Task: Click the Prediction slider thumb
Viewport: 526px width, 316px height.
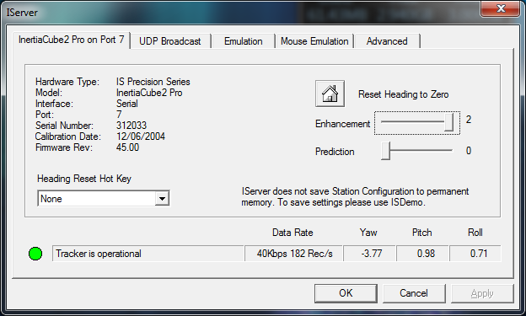Action: click(x=386, y=151)
